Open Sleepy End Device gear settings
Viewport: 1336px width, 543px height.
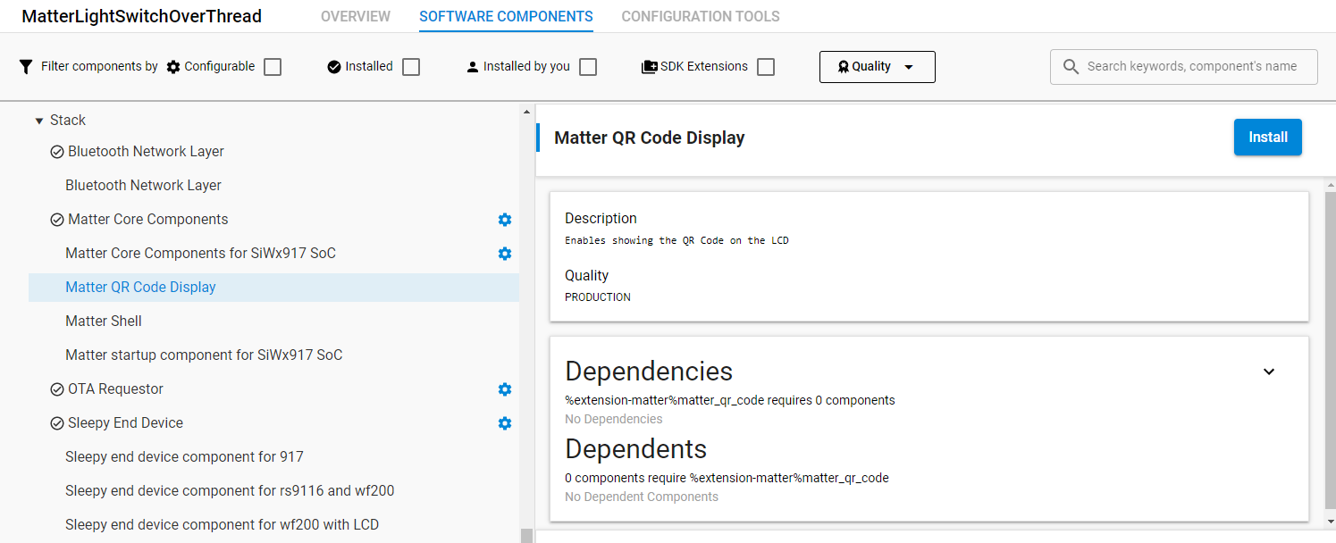click(505, 423)
